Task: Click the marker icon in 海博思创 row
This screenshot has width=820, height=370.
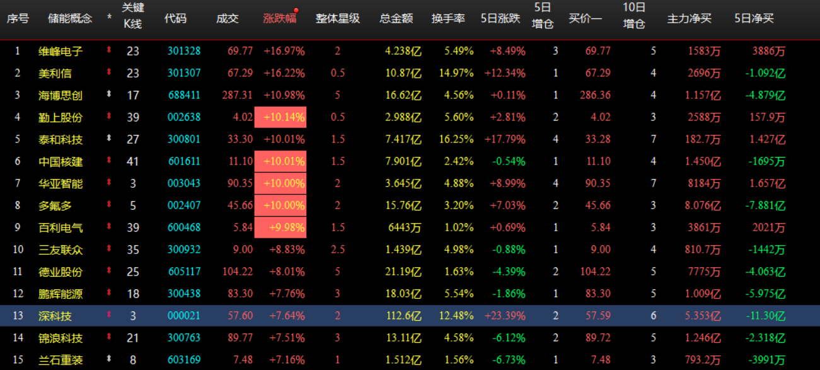Action: click(108, 94)
